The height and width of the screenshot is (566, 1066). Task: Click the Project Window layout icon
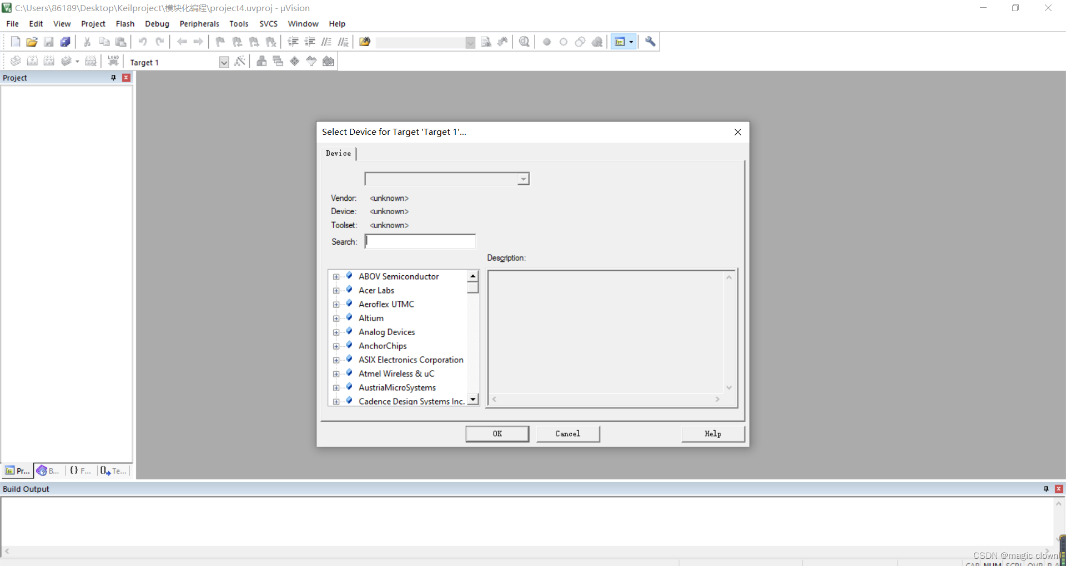[x=620, y=42]
